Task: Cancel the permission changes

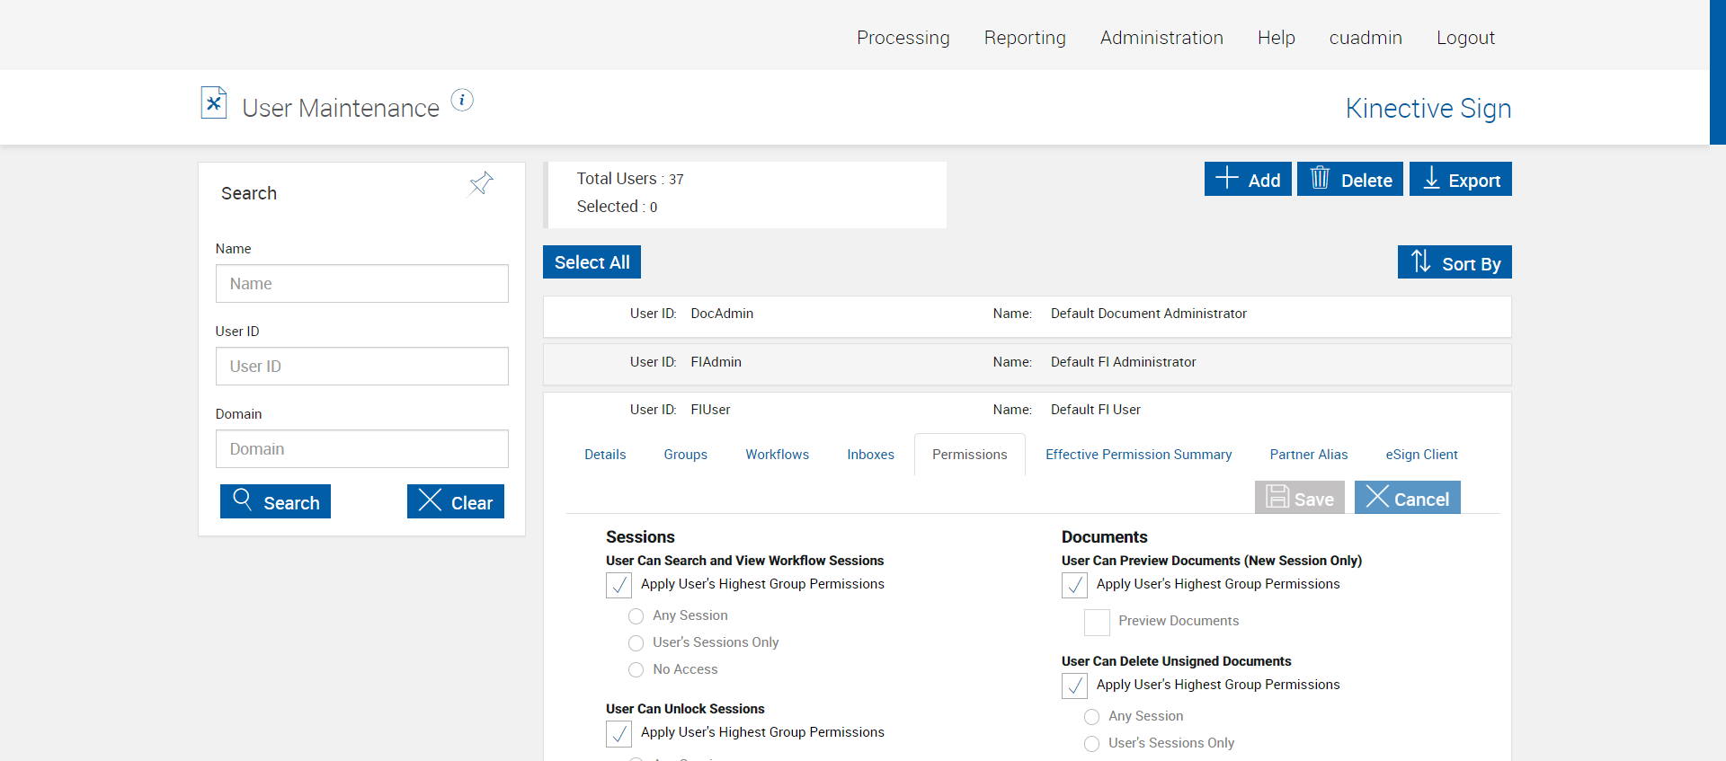Action: (1407, 498)
